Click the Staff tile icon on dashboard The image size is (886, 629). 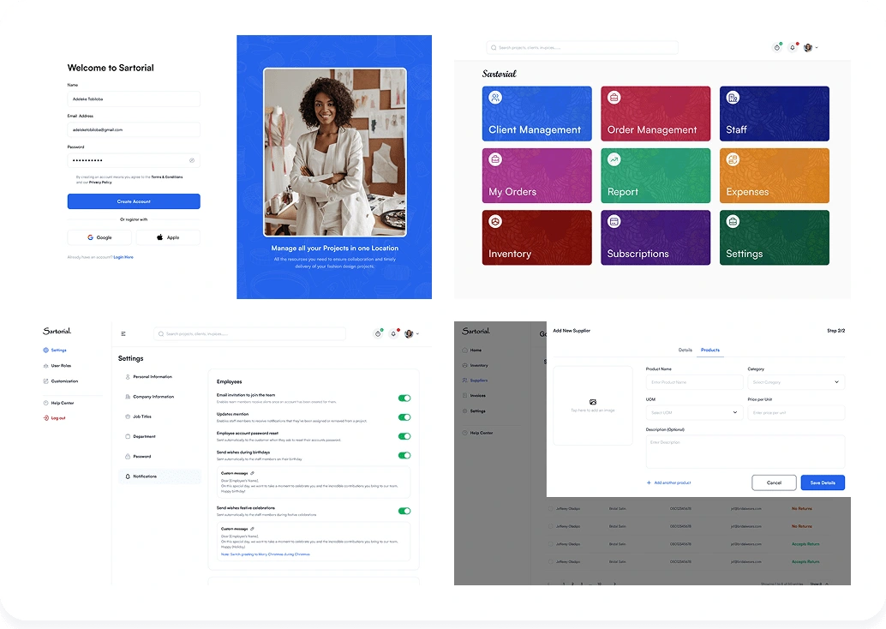click(x=733, y=97)
